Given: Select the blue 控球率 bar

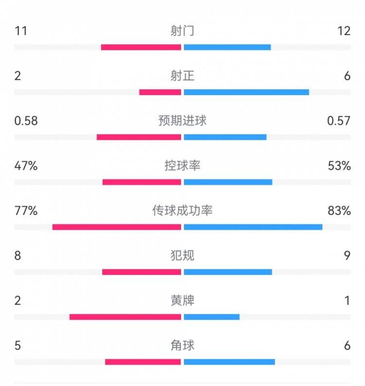Looking at the screenshot, I should [228, 182].
